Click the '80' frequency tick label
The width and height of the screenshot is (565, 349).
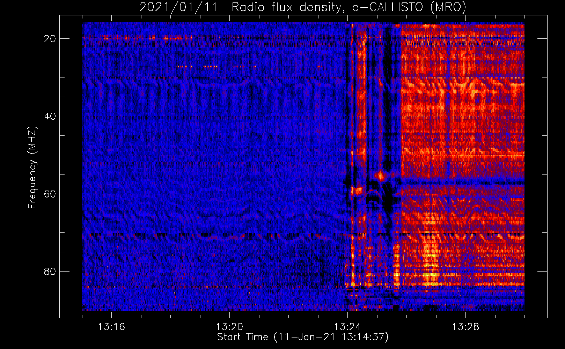tap(50, 271)
